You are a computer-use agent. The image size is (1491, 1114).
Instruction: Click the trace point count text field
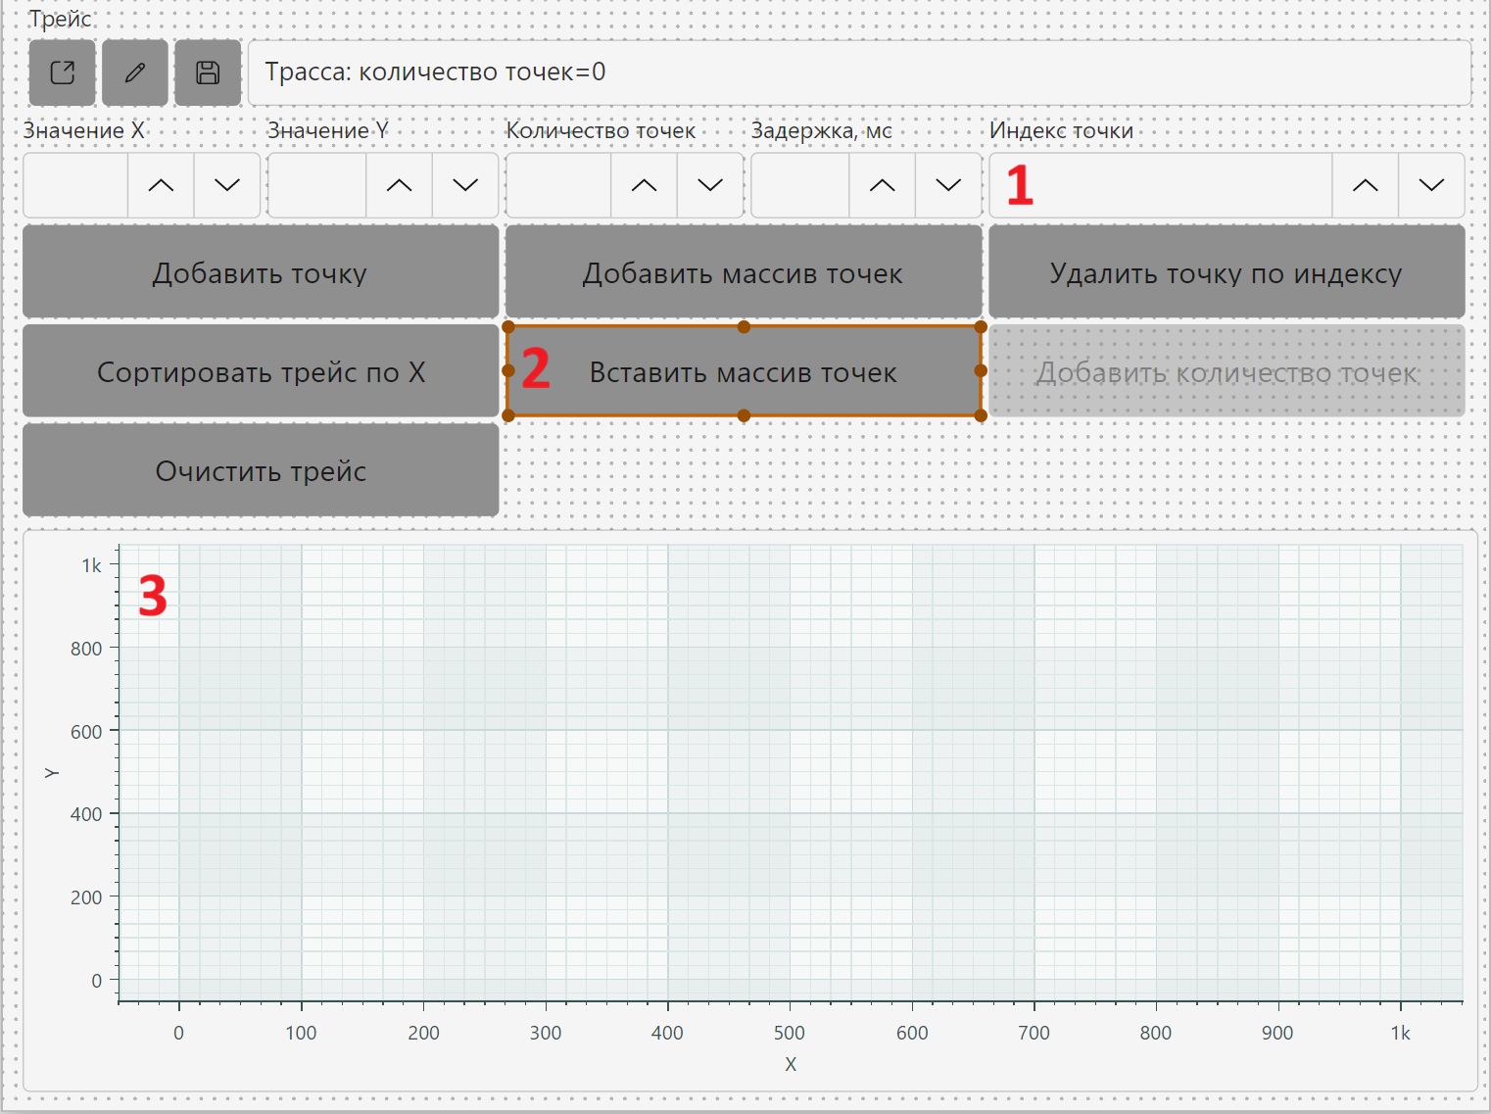[x=859, y=73]
